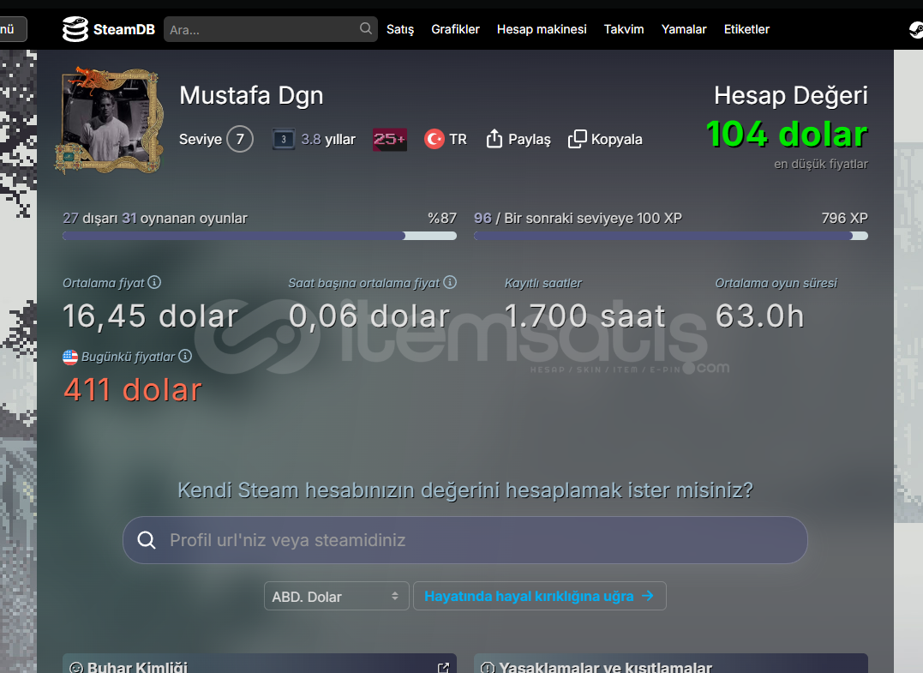This screenshot has height=673, width=923.
Task: Click the 16,45 dolar average price
Action: (x=150, y=316)
